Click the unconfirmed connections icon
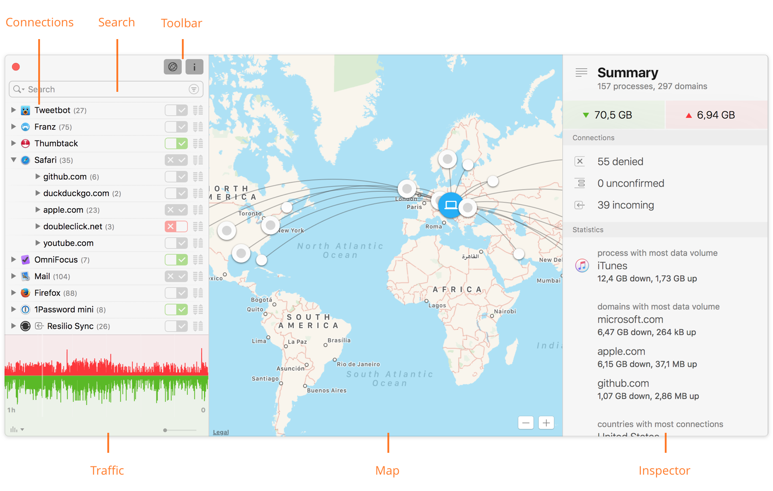773x491 pixels. [580, 183]
